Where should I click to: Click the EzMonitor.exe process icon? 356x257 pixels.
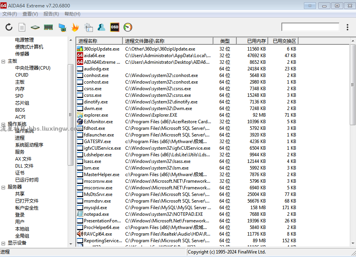pos(80,122)
